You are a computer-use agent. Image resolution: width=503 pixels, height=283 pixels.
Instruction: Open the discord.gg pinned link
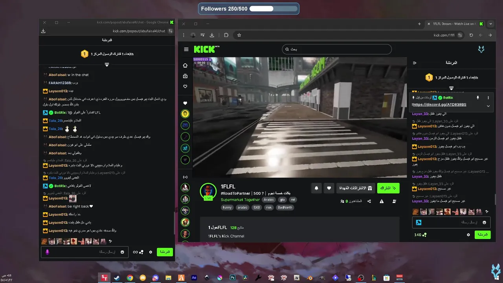[439, 105]
